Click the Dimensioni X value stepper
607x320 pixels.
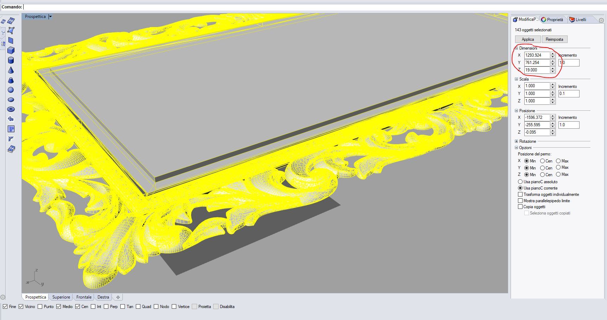(553, 55)
